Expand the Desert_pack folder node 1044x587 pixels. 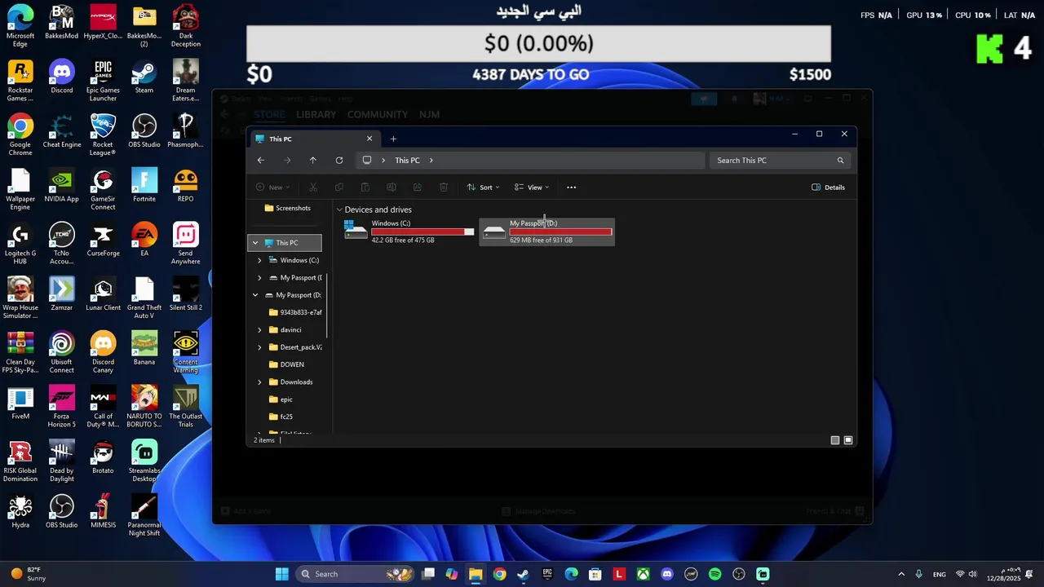(x=259, y=347)
